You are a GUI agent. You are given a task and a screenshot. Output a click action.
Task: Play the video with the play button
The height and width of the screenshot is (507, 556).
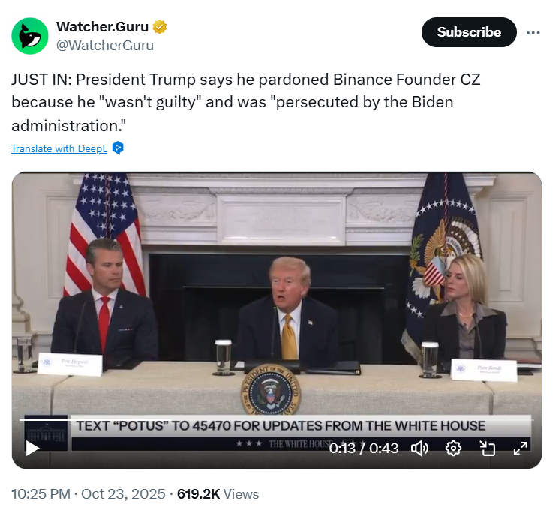tap(32, 448)
